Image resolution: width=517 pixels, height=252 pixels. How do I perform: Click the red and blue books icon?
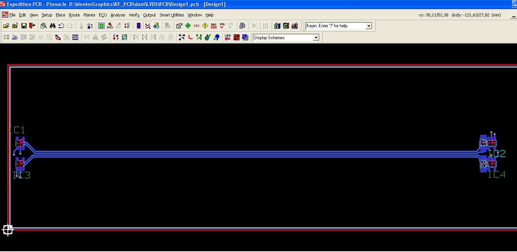tap(295, 26)
